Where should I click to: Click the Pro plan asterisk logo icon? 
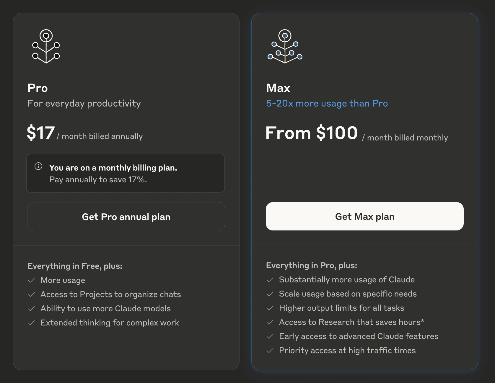46,46
